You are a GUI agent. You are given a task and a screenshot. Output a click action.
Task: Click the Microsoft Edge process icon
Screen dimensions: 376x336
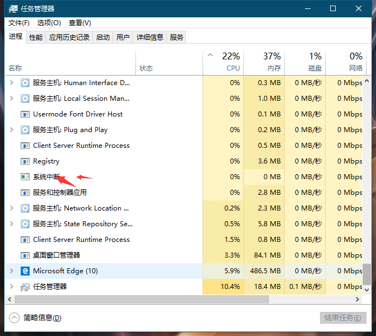(25, 271)
